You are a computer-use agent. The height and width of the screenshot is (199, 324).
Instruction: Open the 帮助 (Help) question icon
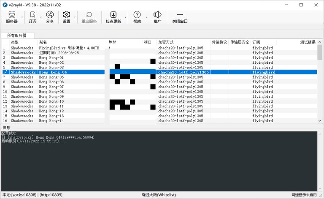[137, 17]
